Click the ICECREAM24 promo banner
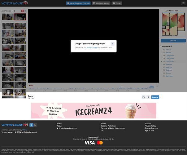 click(x=94, y=111)
